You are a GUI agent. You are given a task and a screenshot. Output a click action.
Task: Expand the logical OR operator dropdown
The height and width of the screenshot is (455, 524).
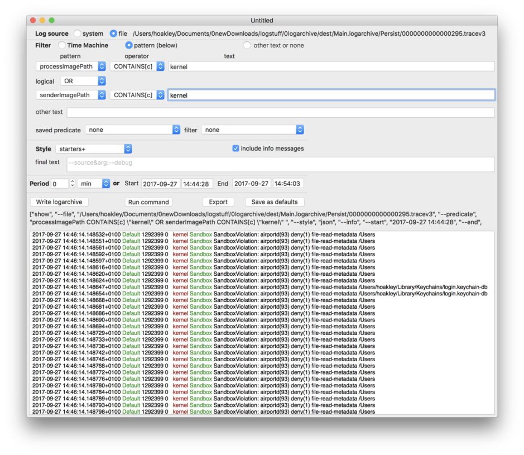tap(83, 81)
